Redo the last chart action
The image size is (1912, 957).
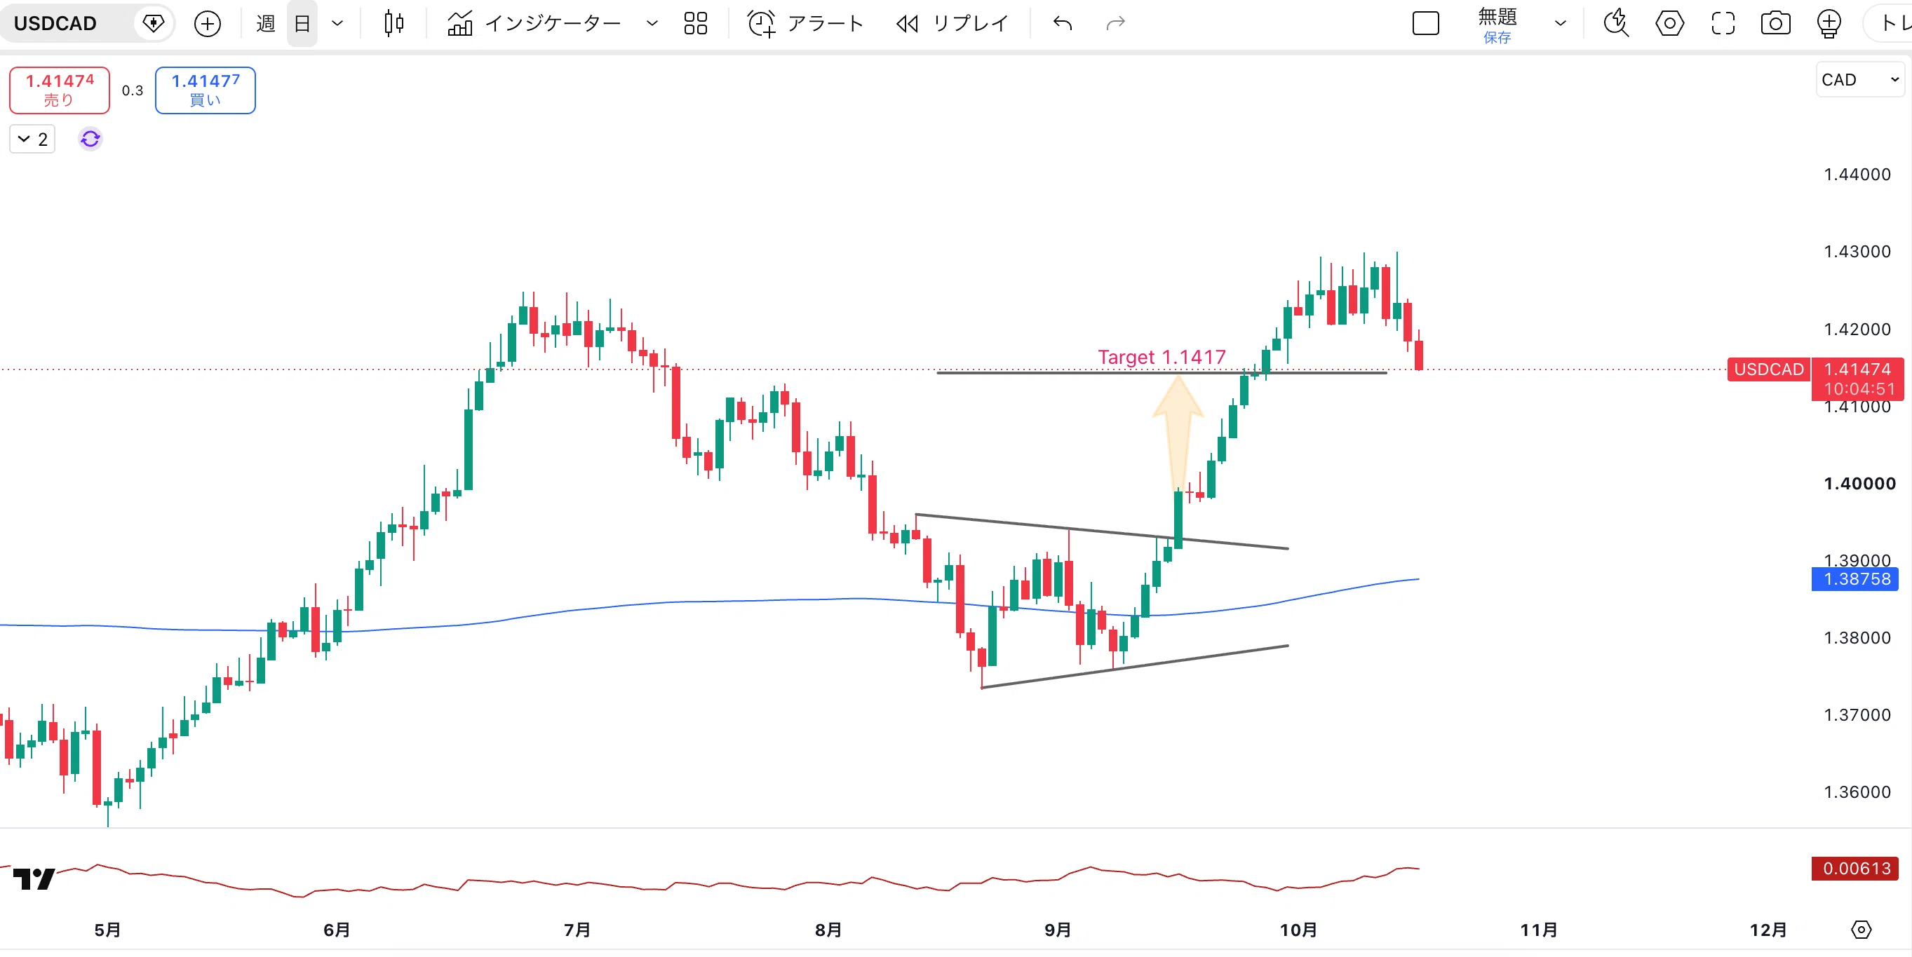(x=1116, y=24)
